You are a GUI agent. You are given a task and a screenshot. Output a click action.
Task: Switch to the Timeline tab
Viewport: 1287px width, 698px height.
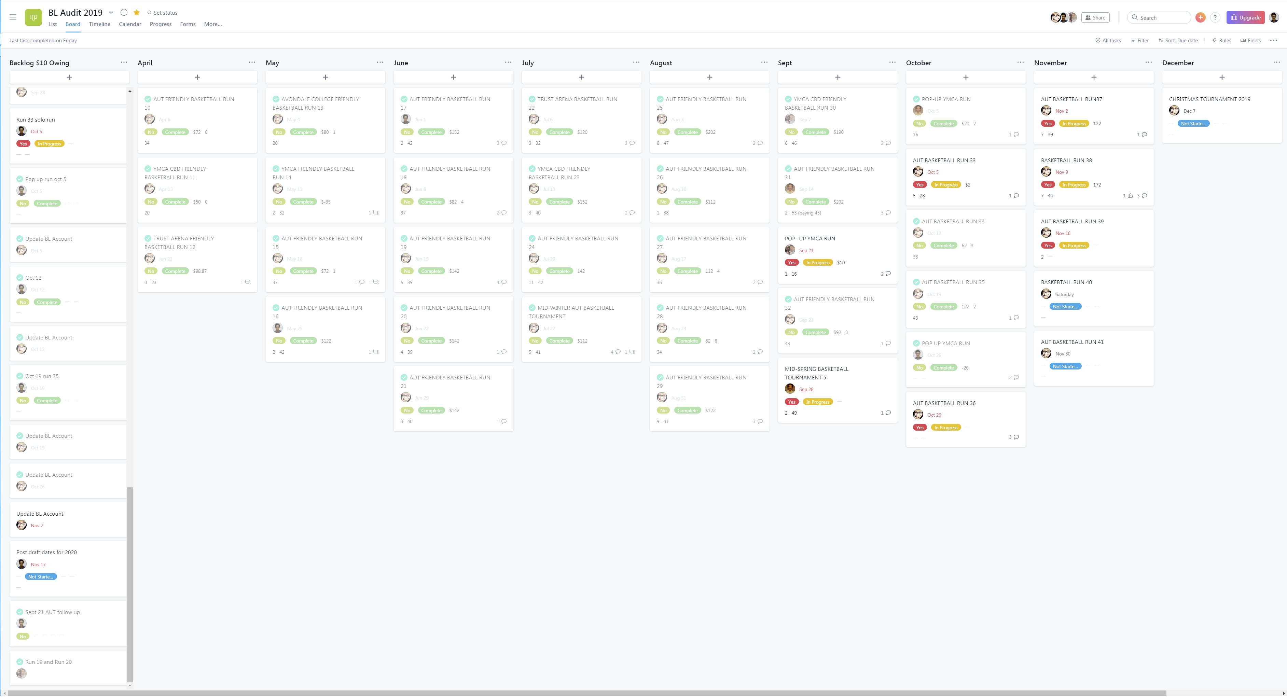pyautogui.click(x=99, y=24)
